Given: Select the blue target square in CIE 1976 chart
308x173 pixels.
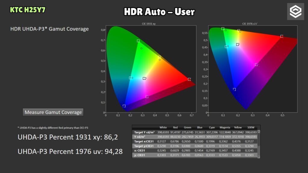Looking at the screenshot, I should pyautogui.click(x=234, y=89).
